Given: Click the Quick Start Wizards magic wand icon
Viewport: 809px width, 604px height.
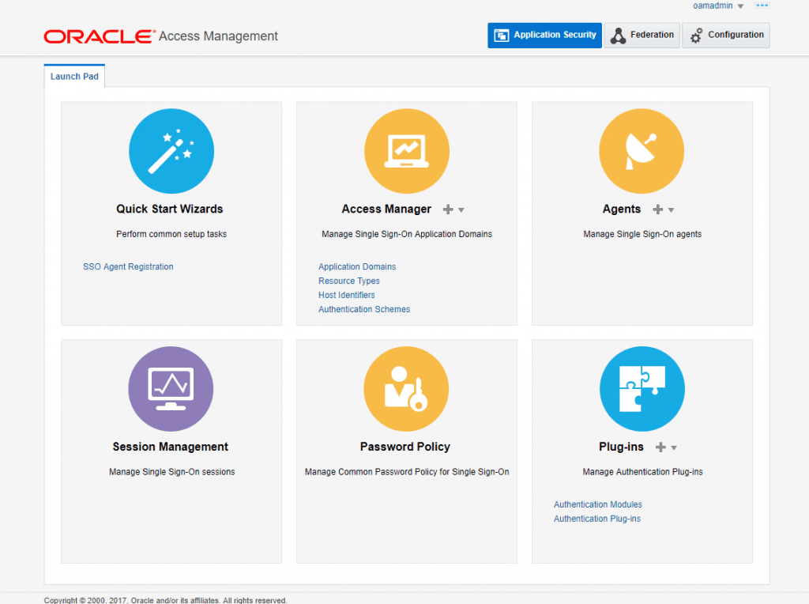Looking at the screenshot, I should (x=171, y=151).
